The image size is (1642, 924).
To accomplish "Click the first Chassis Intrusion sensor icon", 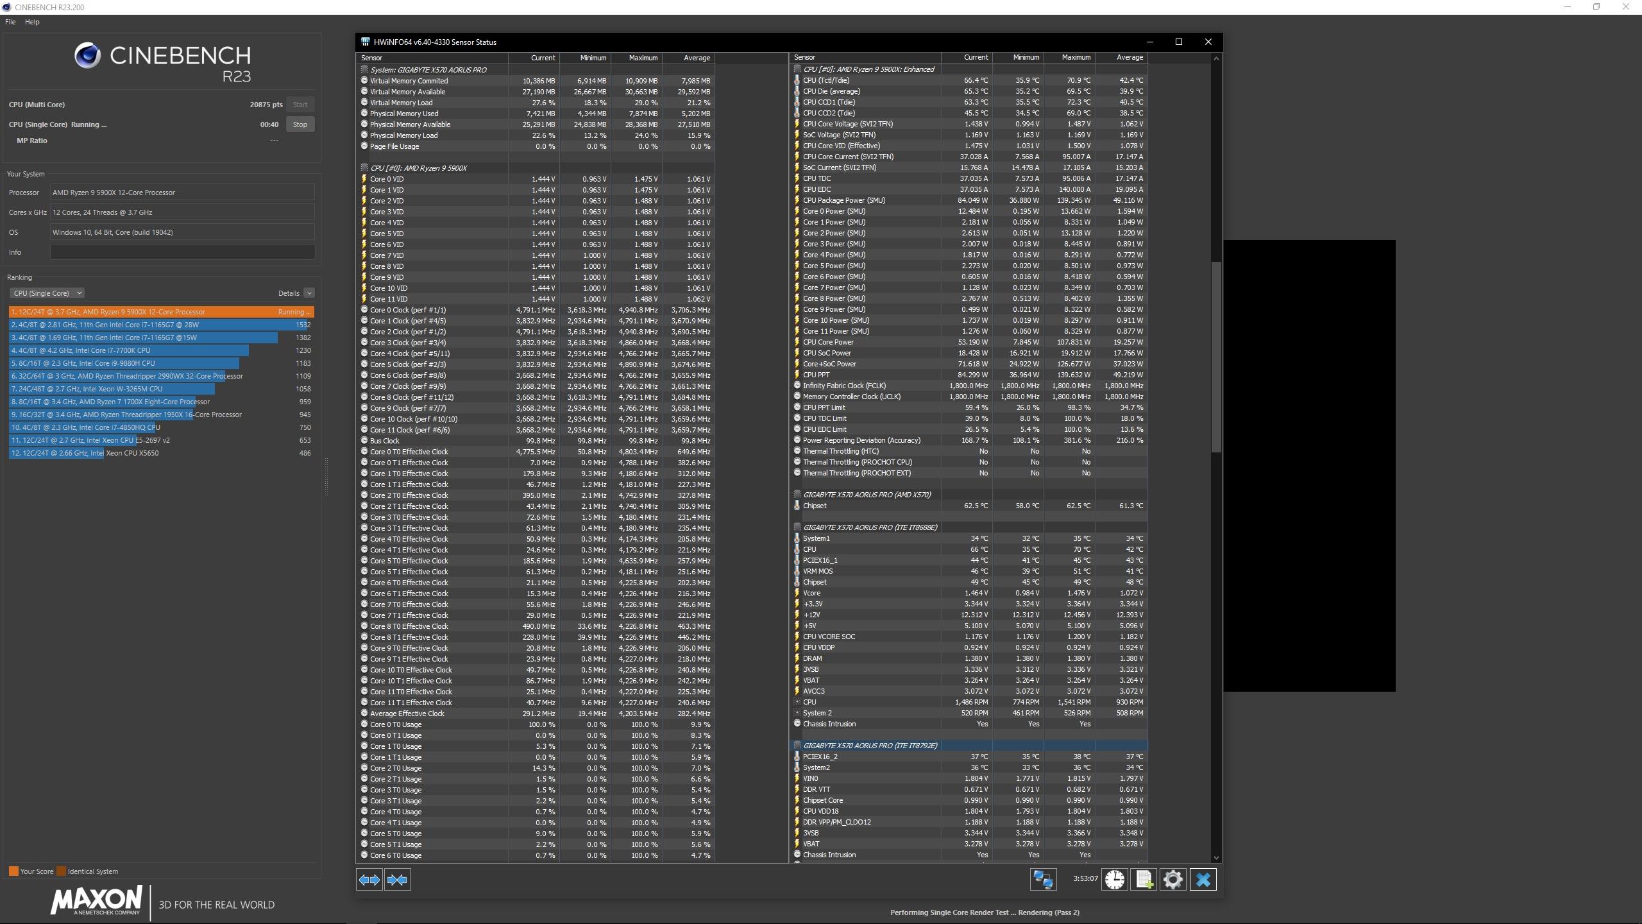I will click(x=797, y=724).
